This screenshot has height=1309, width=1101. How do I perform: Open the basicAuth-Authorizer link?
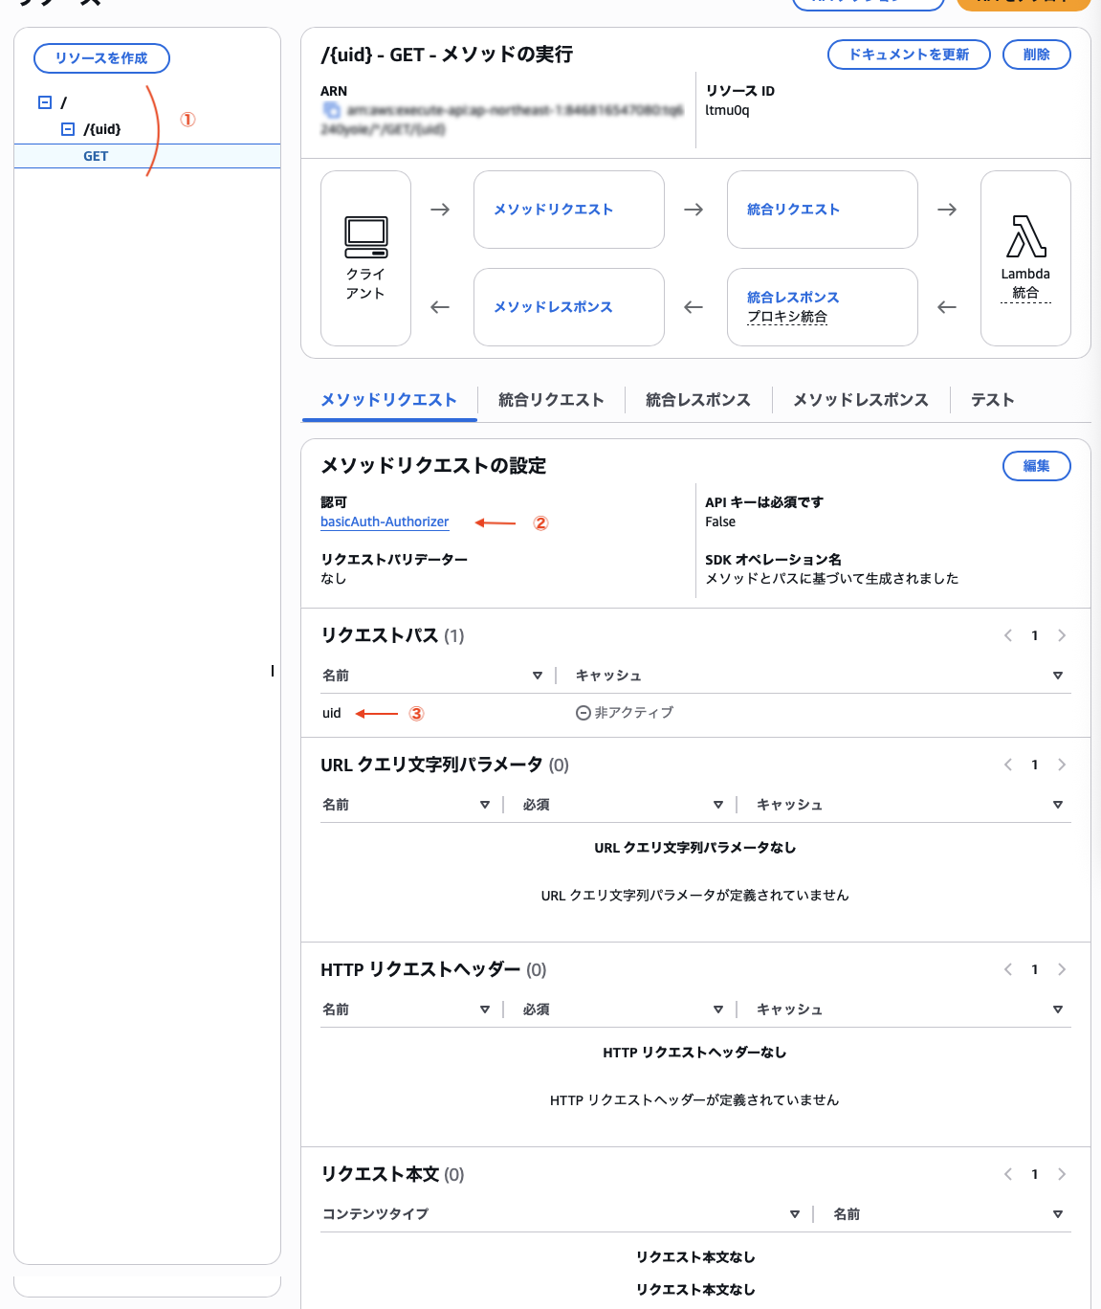coord(385,521)
